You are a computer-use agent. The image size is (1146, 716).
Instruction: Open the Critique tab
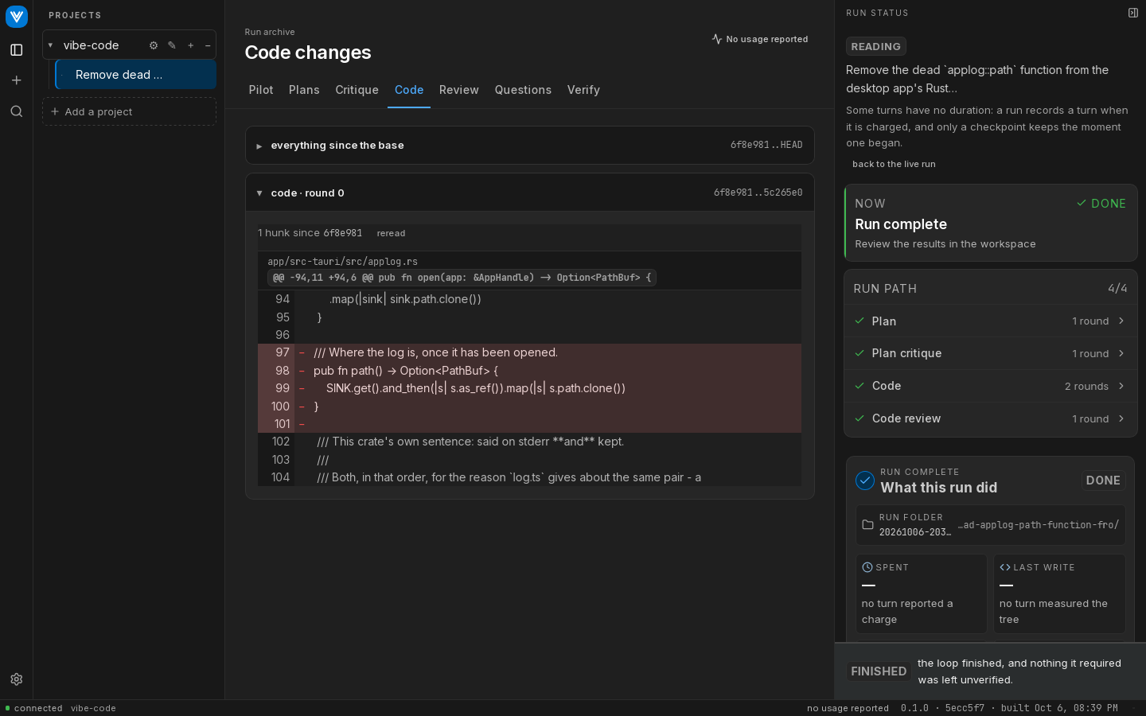357,90
